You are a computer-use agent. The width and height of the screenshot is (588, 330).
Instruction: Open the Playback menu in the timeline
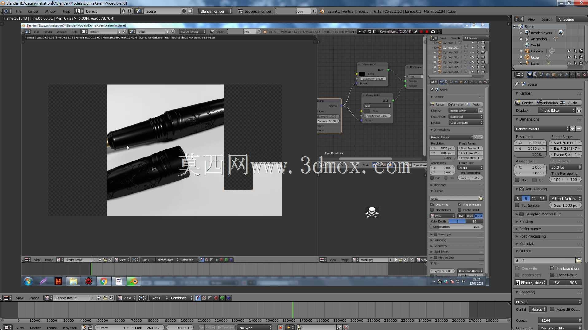(70, 328)
